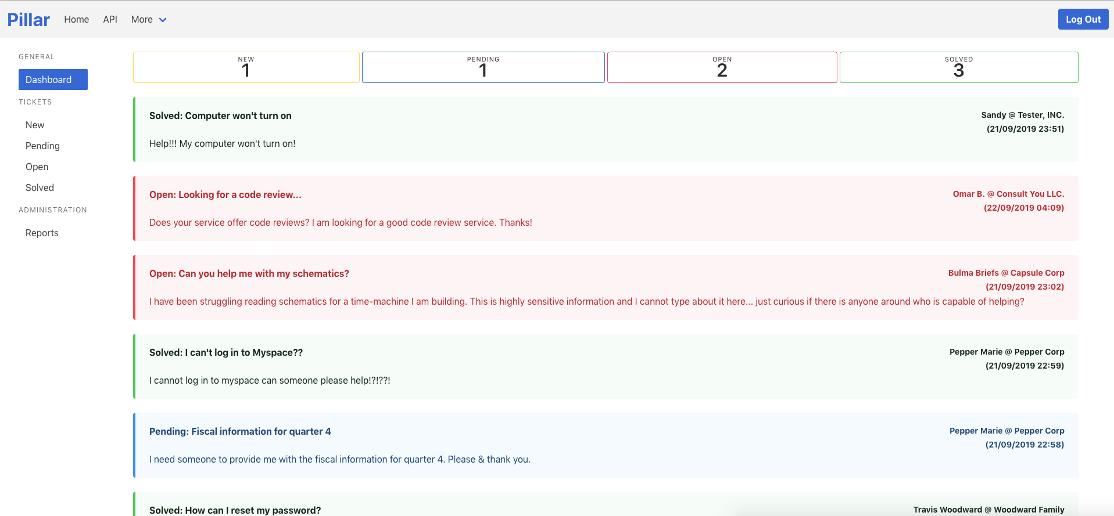Expand the More dropdown menu
The height and width of the screenshot is (516, 1114).
point(149,19)
